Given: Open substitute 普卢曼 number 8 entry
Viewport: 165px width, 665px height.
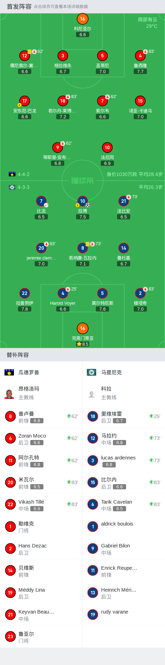Looking at the screenshot, I should click(x=41, y=416).
